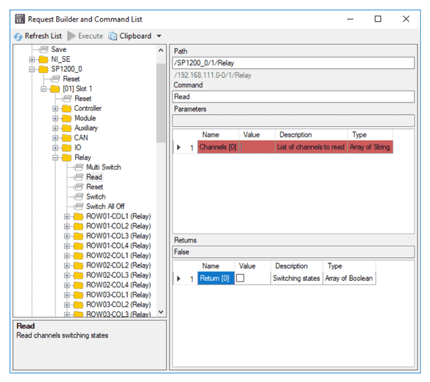Click the [01] Slot 1 folder icon
Screen dimensions: 430x382
(55, 88)
